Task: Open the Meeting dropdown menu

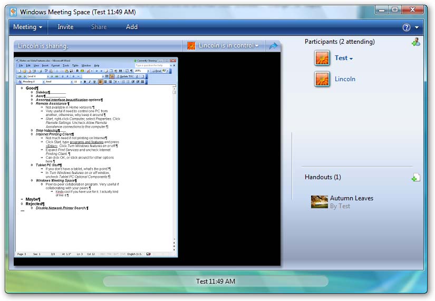Action: pos(28,27)
